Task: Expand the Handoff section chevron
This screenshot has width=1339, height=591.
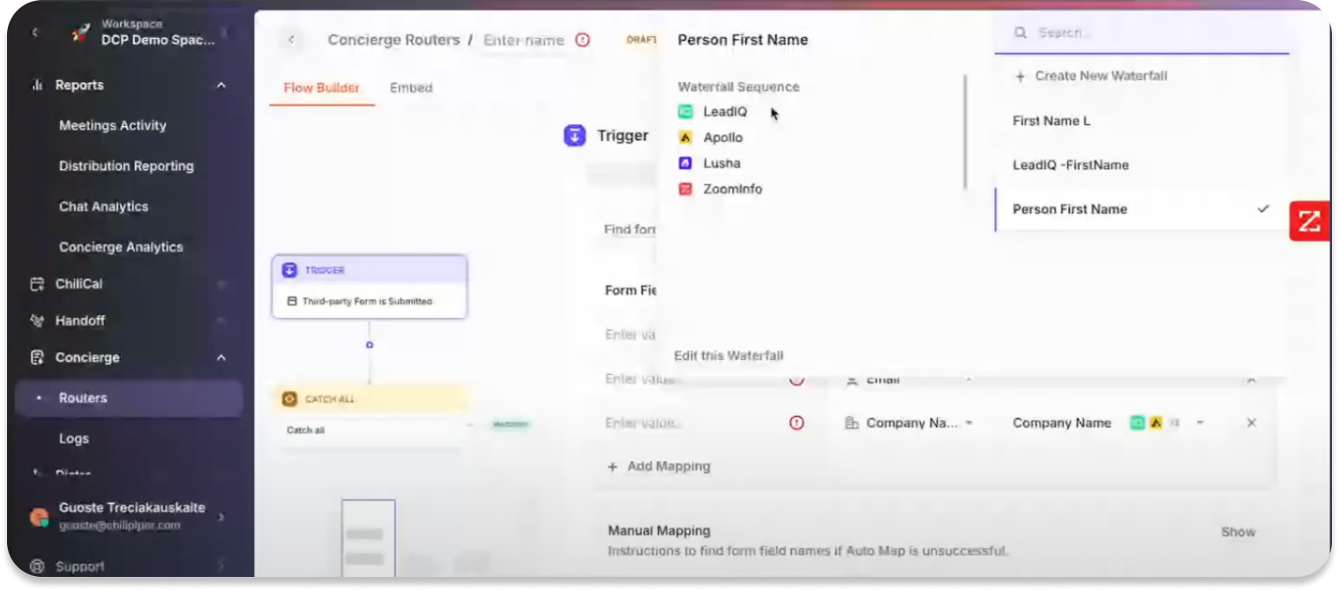Action: (x=221, y=321)
